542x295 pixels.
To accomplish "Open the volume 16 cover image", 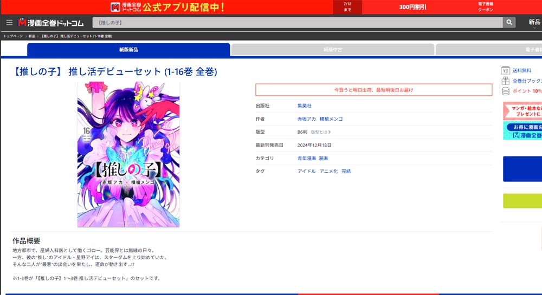I will (x=128, y=154).
